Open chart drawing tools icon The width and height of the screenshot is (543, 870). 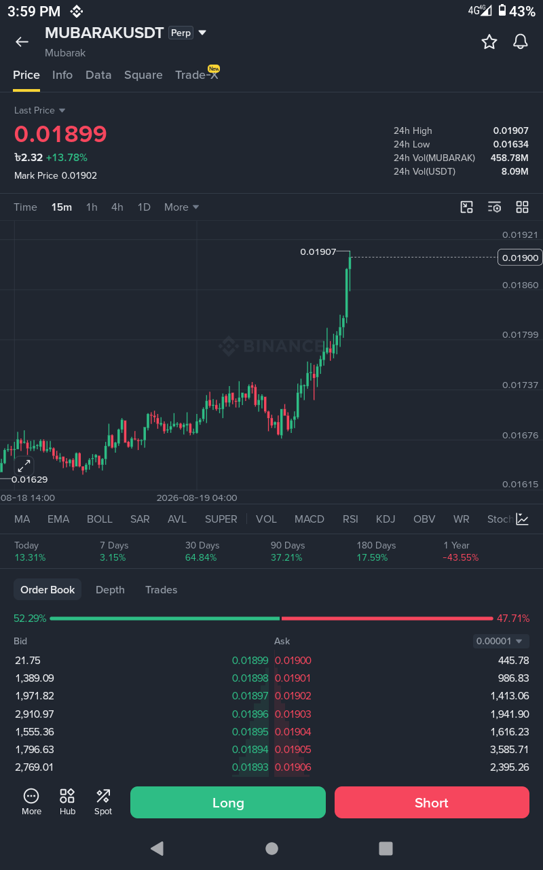466,207
